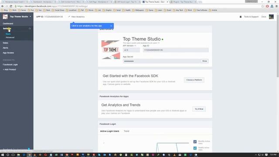Open the Localhost bookmarks folder
Screen dimensions: 279x157
71,10
